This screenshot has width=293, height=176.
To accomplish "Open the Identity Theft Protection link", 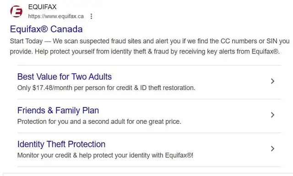I will tap(61, 144).
